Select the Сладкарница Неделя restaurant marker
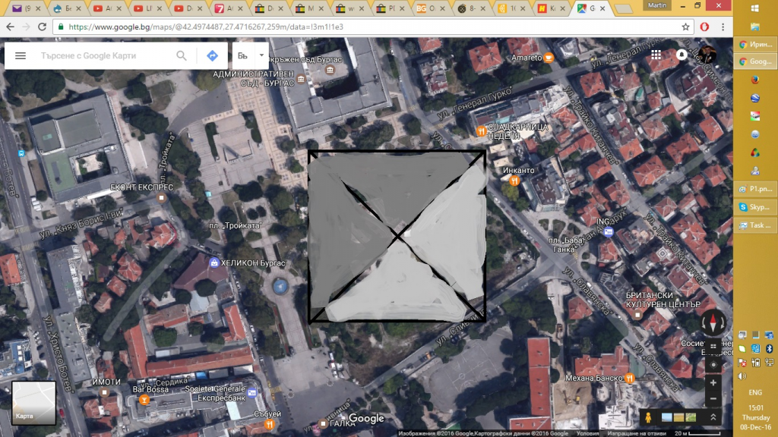The width and height of the screenshot is (778, 437). click(481, 131)
